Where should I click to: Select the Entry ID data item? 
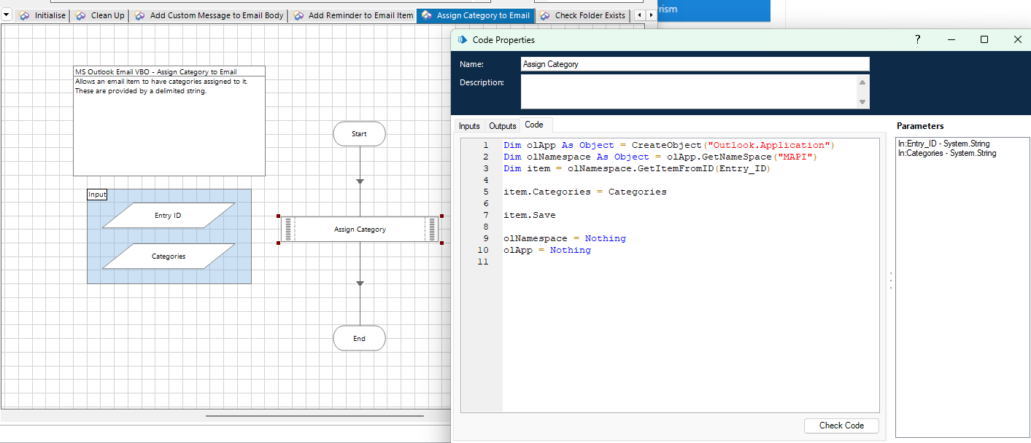point(169,216)
